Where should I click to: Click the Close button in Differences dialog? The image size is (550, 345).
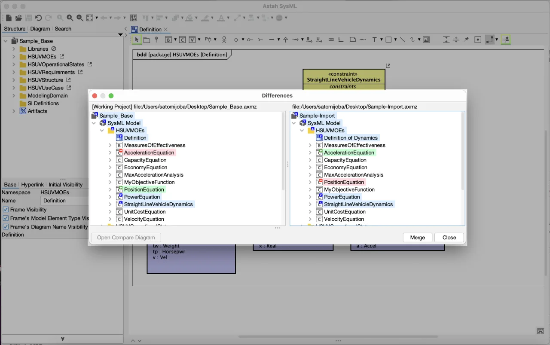(x=449, y=238)
